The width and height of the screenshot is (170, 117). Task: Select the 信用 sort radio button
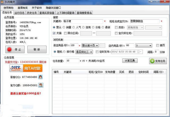pos(83,27)
